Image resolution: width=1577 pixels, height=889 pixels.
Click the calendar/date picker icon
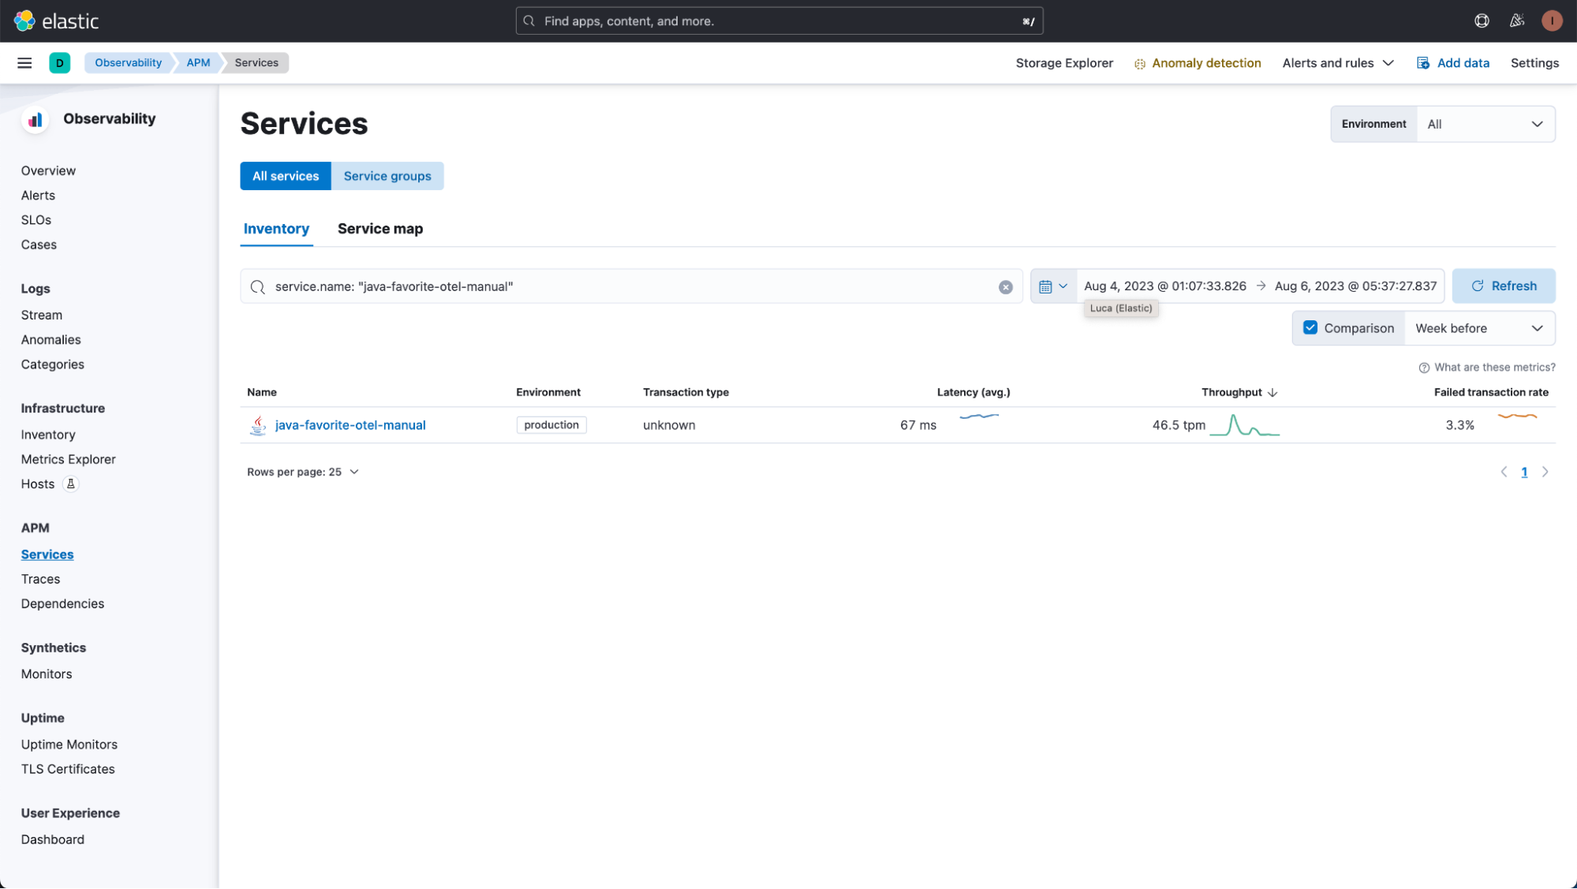click(x=1046, y=286)
